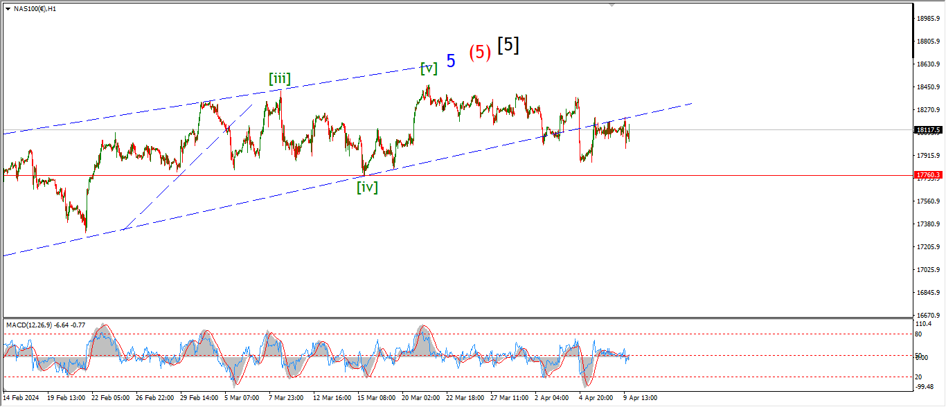Select the steep short dashed trendline

tap(187, 166)
